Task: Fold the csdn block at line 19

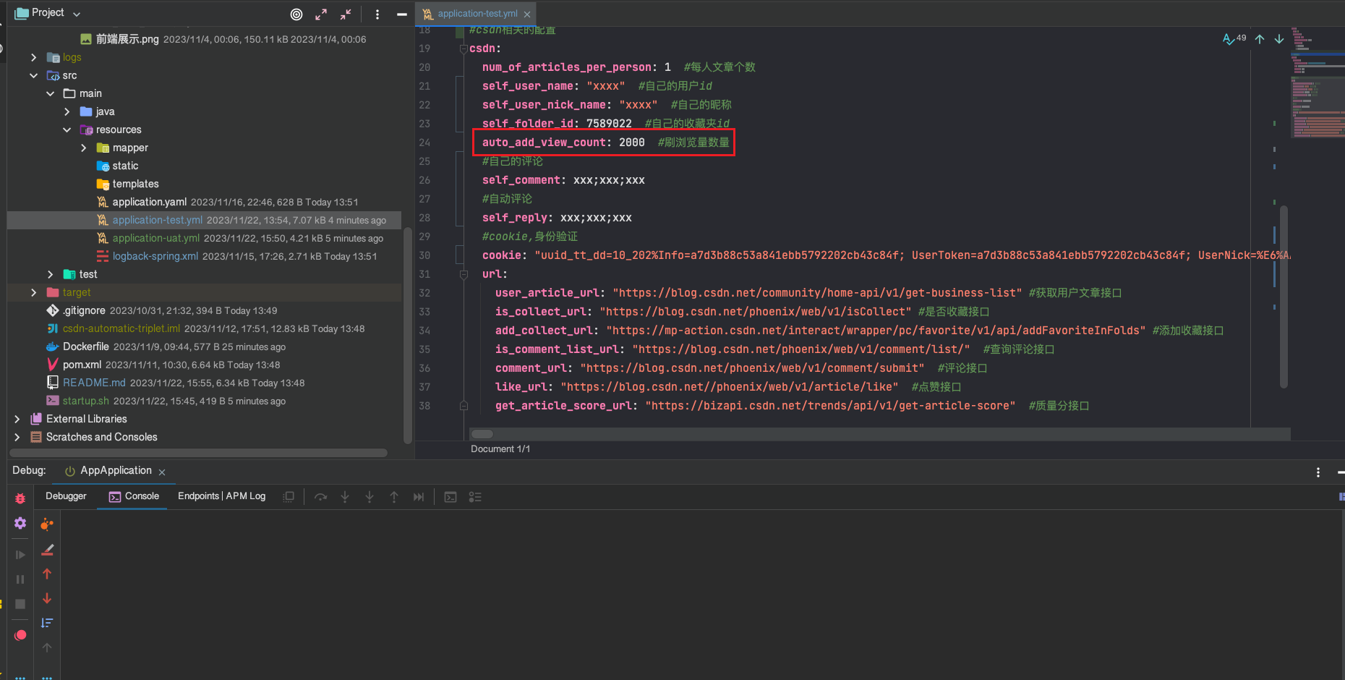Action: 464,48
